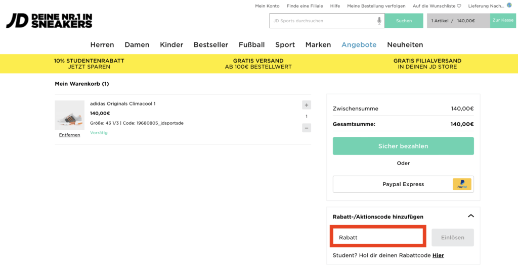Image resolution: width=518 pixels, height=267 pixels.
Task: Click the Hier student discount link
Action: tap(438, 255)
